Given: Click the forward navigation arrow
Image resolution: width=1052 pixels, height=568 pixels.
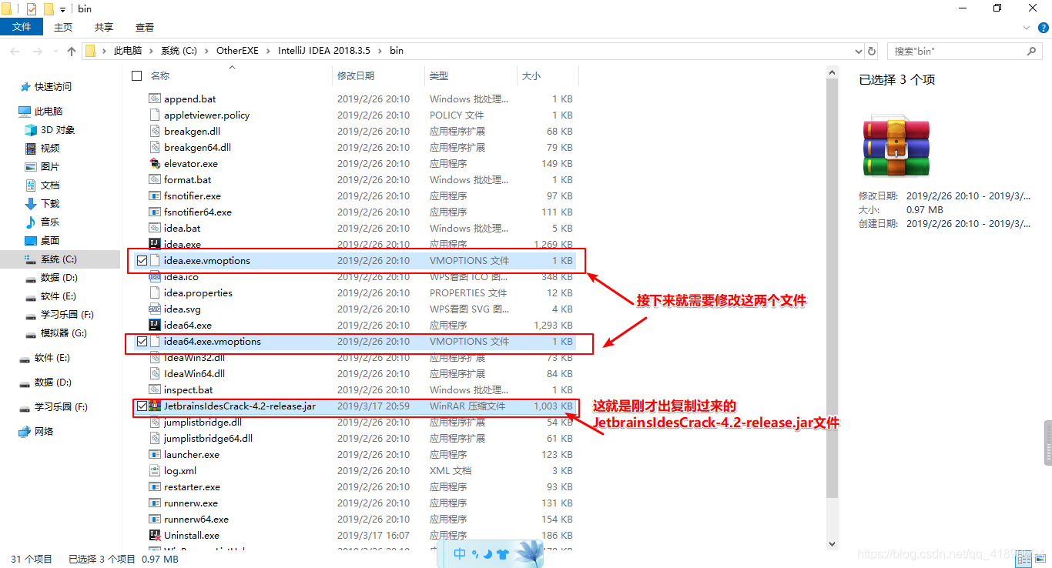Looking at the screenshot, I should [38, 51].
